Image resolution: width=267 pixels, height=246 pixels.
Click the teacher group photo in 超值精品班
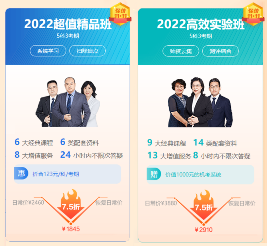click(x=68, y=102)
